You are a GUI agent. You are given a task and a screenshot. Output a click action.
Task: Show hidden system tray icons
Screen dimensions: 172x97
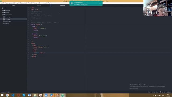153,95
